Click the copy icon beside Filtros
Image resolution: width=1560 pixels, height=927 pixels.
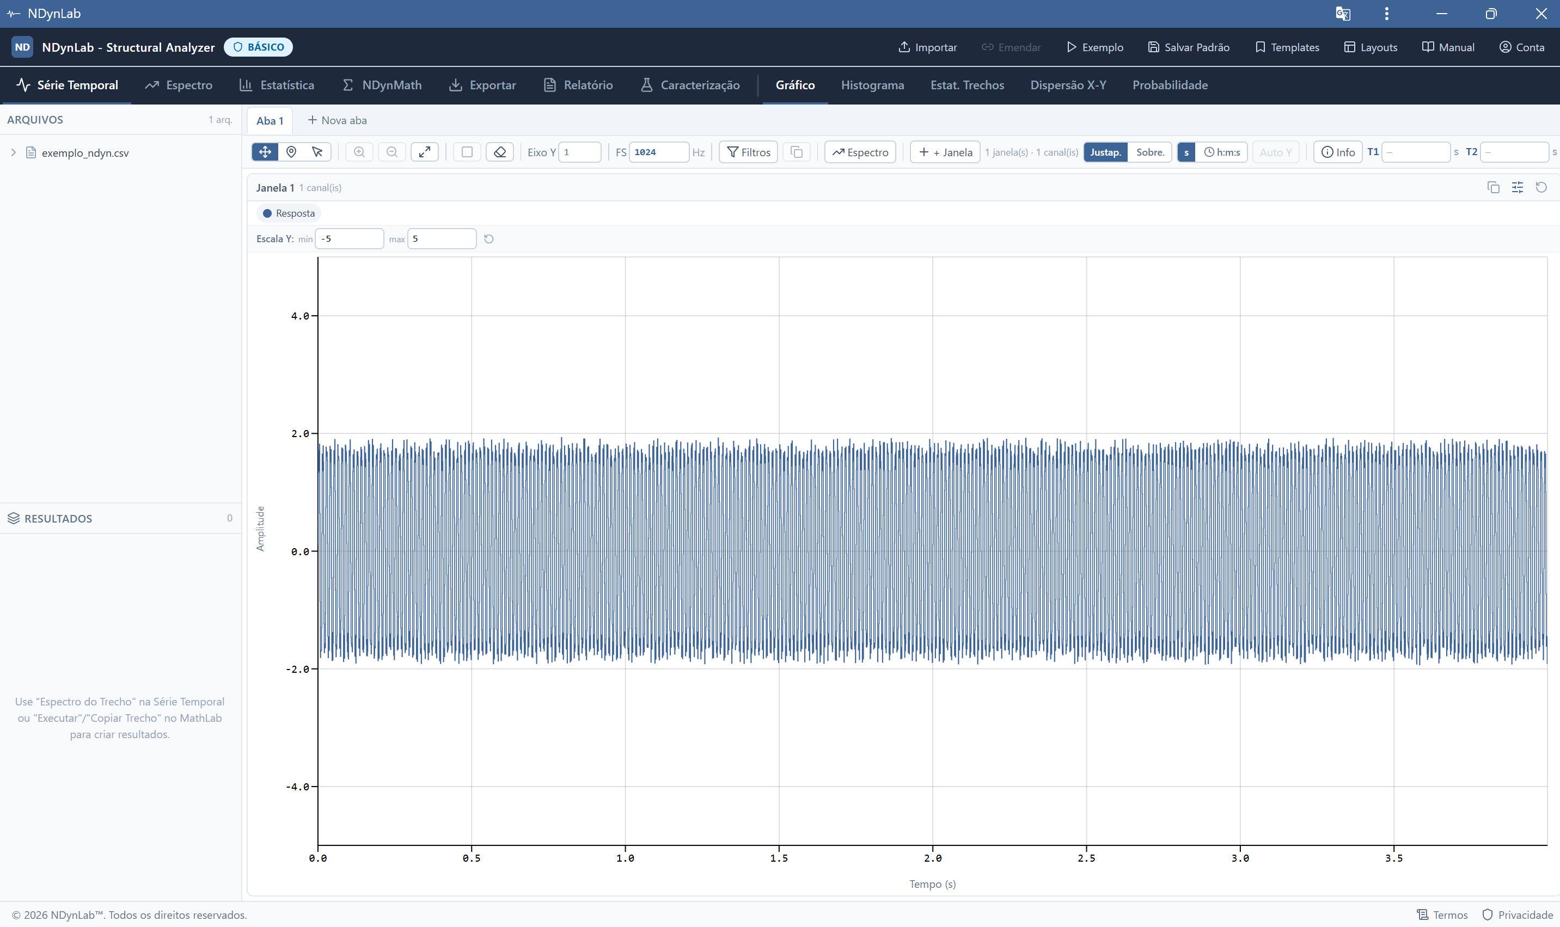click(x=797, y=152)
